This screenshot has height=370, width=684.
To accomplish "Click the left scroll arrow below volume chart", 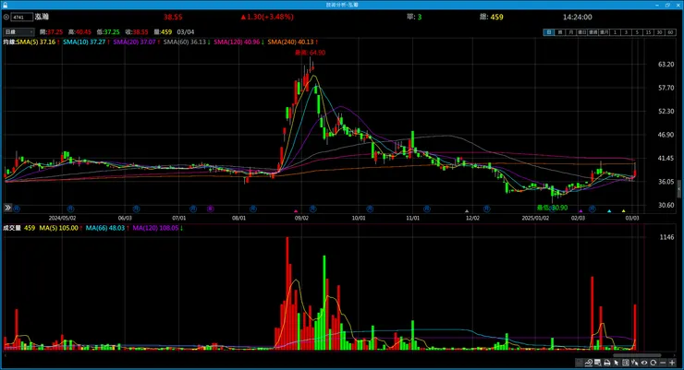I will click(x=5, y=355).
